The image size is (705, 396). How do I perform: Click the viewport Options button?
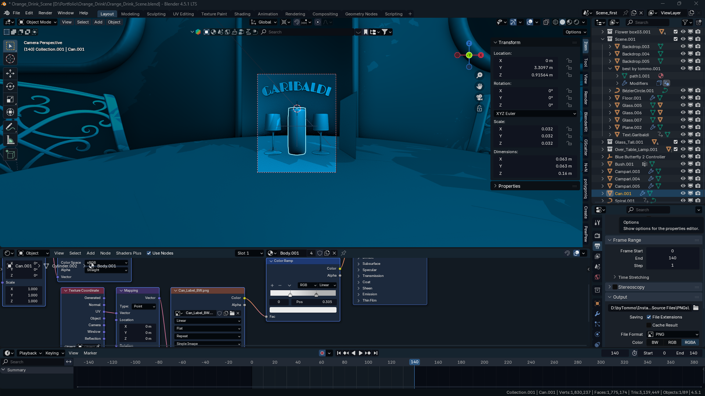(x=576, y=32)
